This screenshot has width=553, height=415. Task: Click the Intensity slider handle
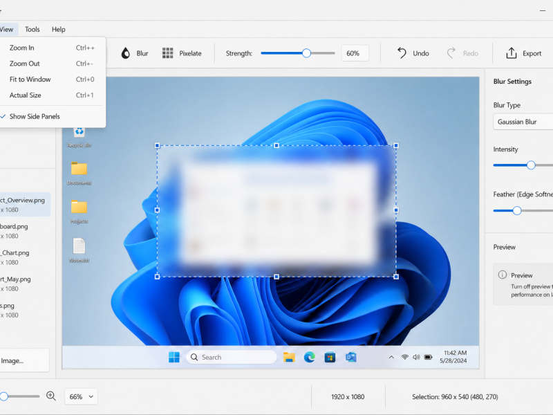[x=531, y=165]
